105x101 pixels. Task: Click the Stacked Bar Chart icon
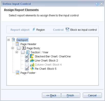point(32,56)
